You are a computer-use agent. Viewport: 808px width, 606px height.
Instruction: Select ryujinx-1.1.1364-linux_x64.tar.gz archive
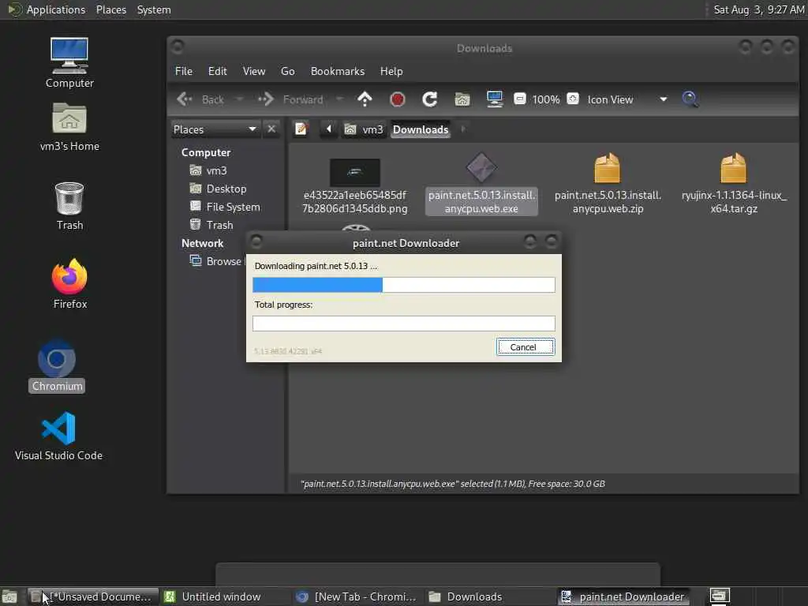(x=734, y=183)
